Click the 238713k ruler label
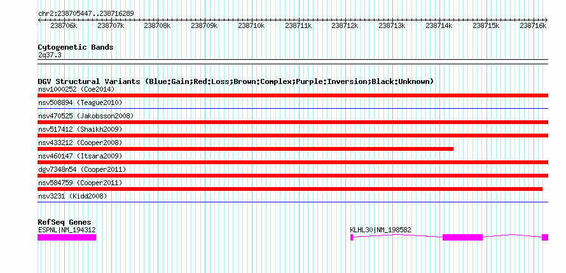566x273 pixels. 392,26
